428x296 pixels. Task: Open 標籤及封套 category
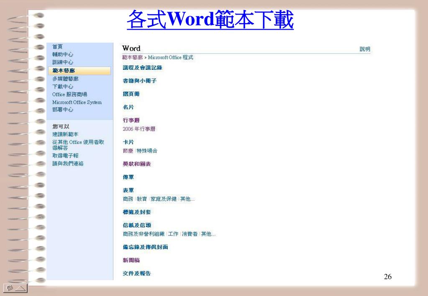(137, 212)
